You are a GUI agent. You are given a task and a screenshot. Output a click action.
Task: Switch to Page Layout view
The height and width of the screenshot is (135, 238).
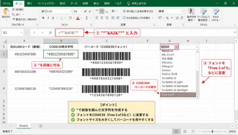[x=185, y=131]
